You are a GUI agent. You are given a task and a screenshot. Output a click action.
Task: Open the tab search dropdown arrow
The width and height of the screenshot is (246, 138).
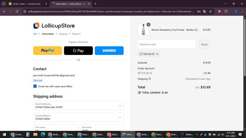[x=3, y=4]
